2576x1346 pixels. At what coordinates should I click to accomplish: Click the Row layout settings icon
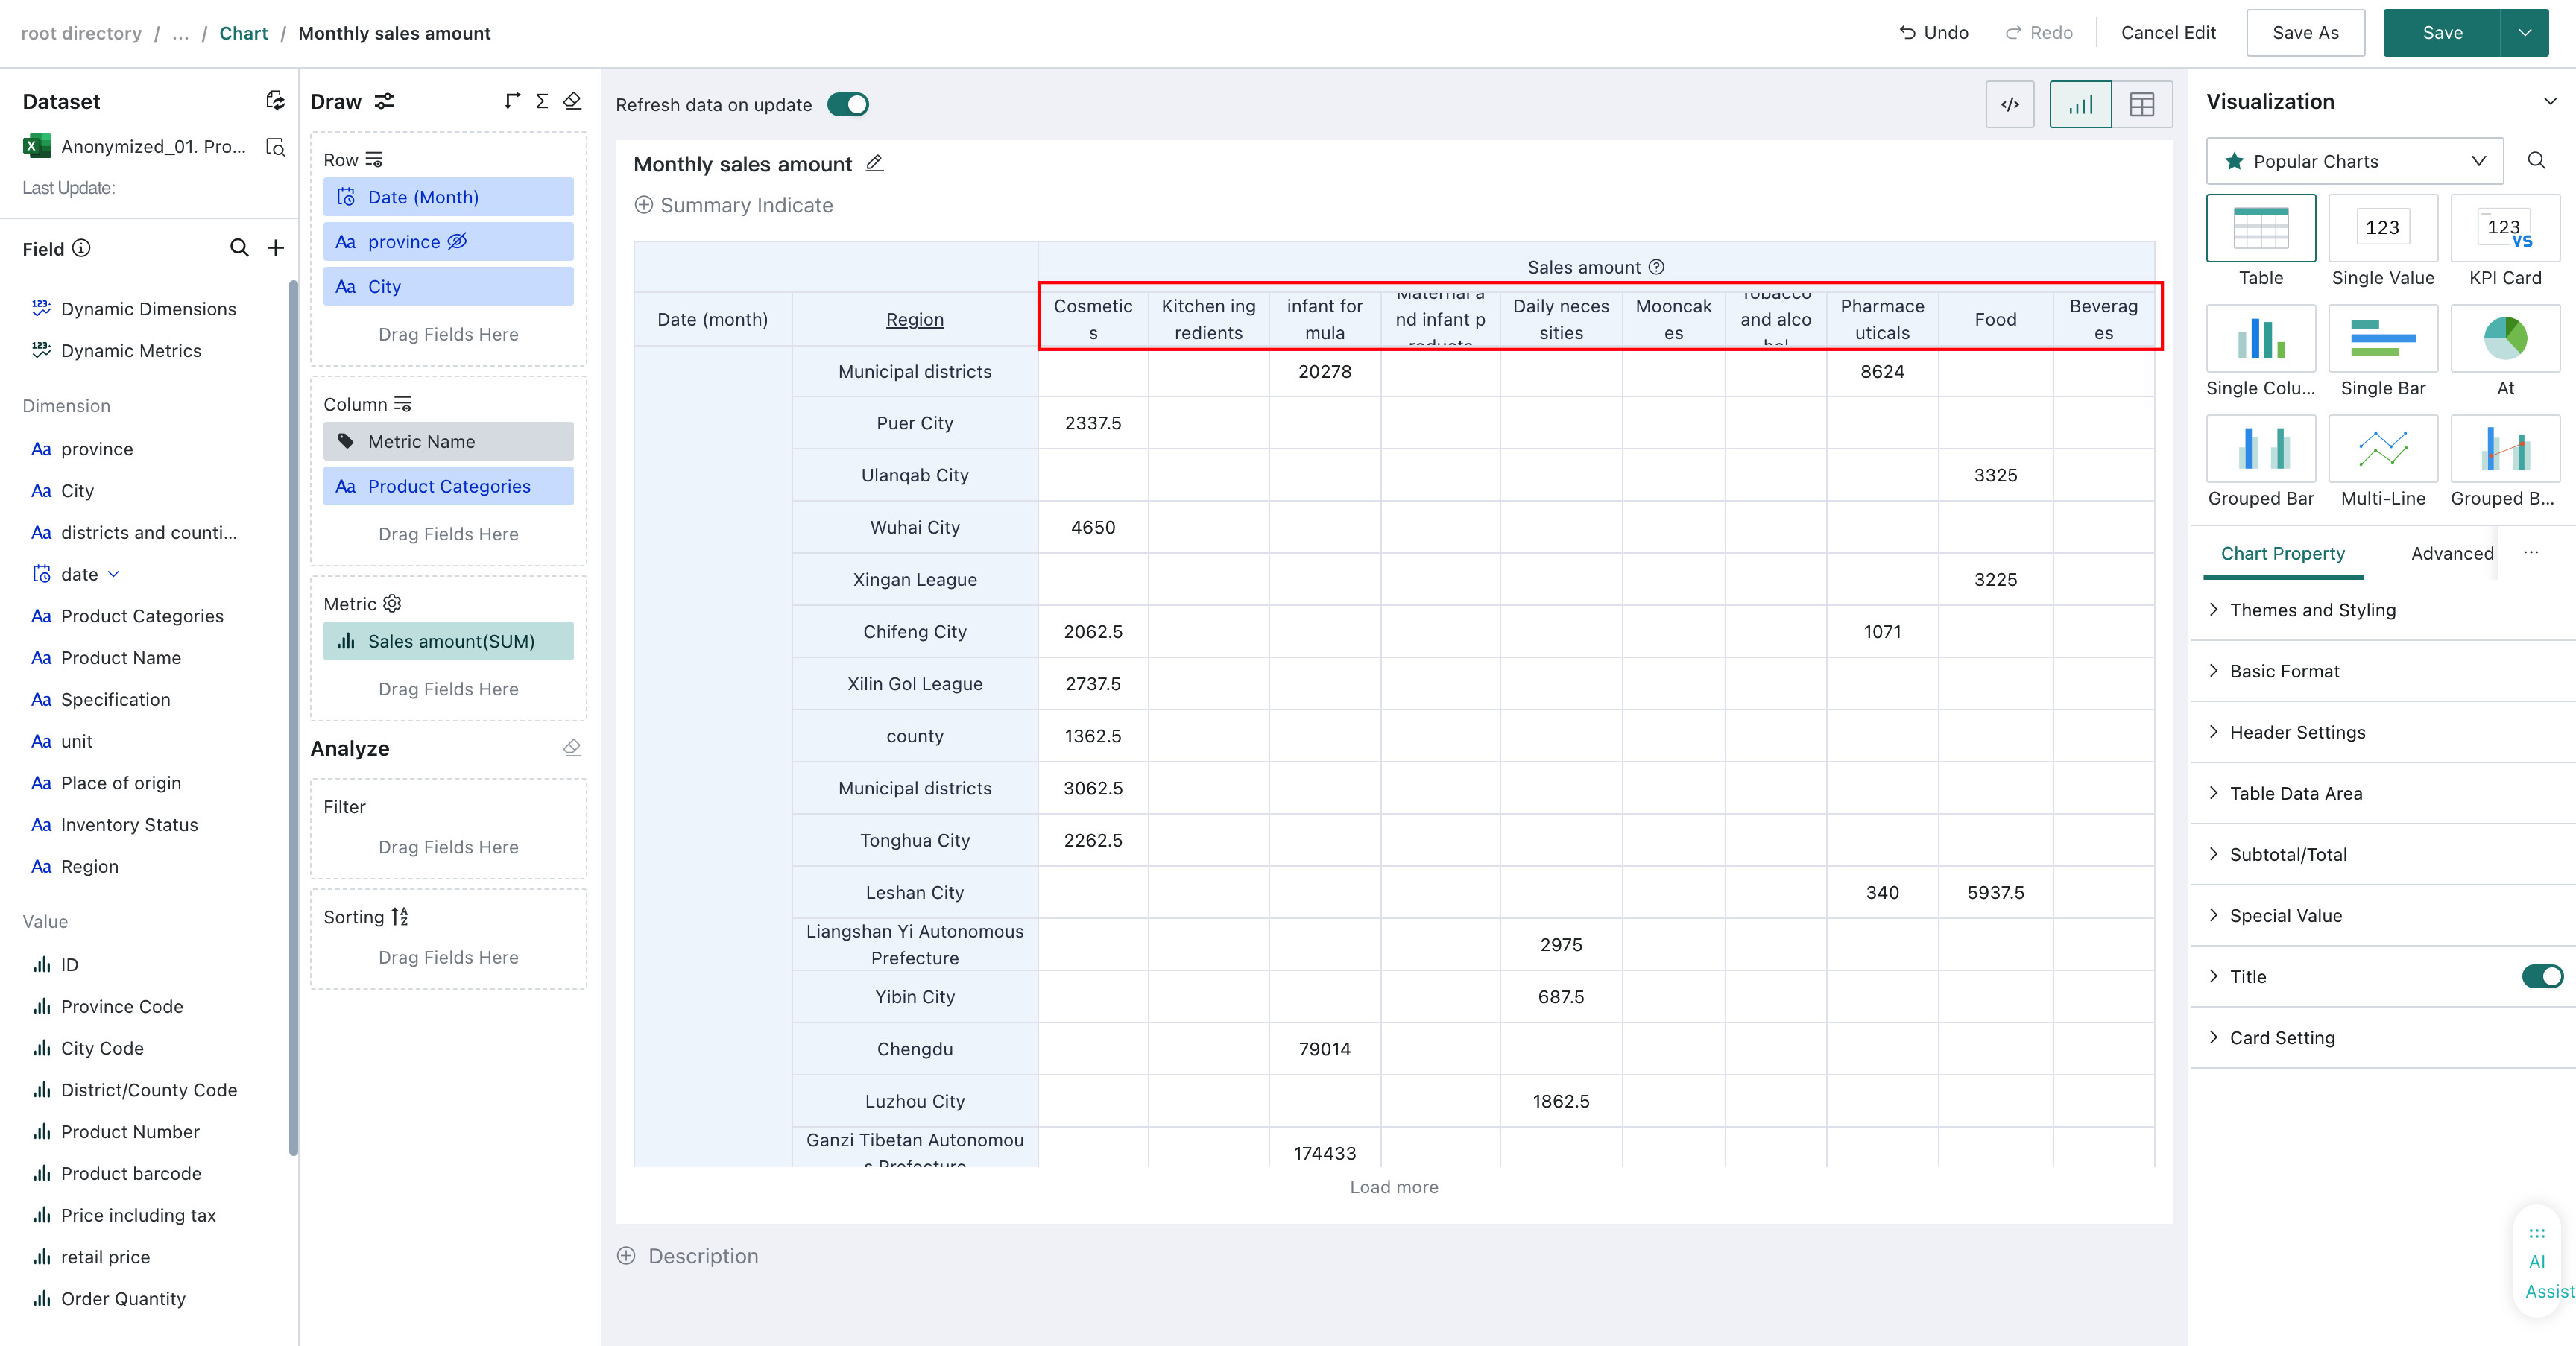(375, 160)
